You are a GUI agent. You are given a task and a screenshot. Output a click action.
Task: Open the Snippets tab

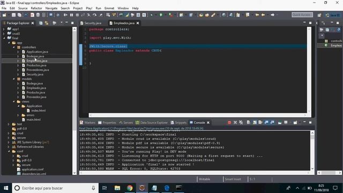coord(178,123)
